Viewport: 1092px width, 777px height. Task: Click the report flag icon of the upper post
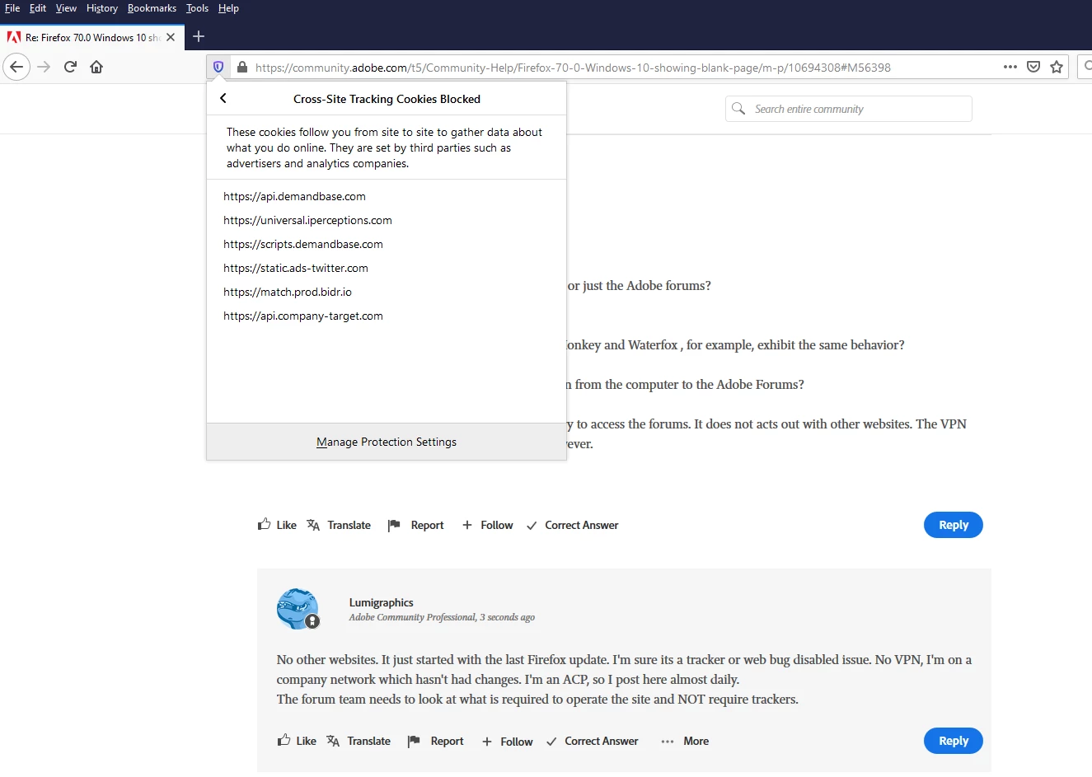coord(394,526)
